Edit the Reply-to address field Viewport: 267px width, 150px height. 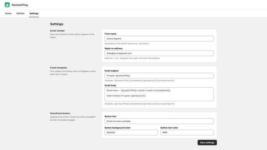tap(159, 53)
